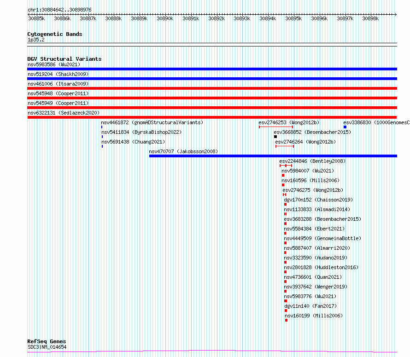Click the nsv545949 (Cooper2011) label
The height and width of the screenshot is (357, 410).
pyautogui.click(x=58, y=103)
